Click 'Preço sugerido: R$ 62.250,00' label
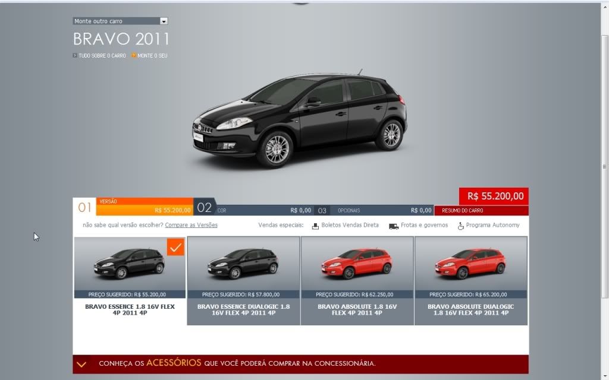 354,294
